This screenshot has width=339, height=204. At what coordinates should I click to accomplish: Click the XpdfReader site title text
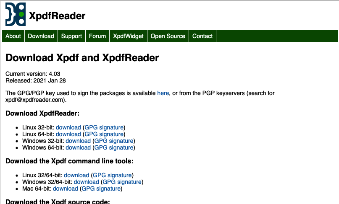(x=57, y=16)
